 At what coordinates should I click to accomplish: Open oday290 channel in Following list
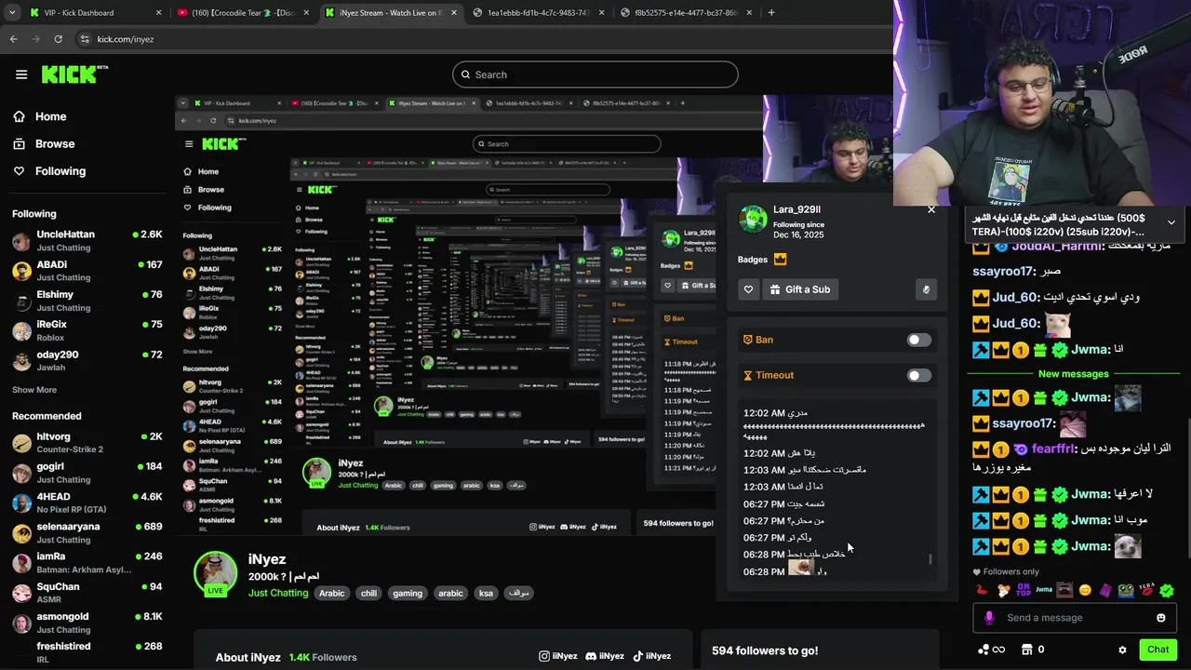pyautogui.click(x=87, y=360)
